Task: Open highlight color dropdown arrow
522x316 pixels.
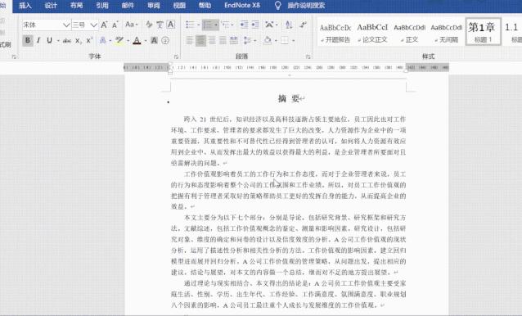Action: click(x=128, y=41)
